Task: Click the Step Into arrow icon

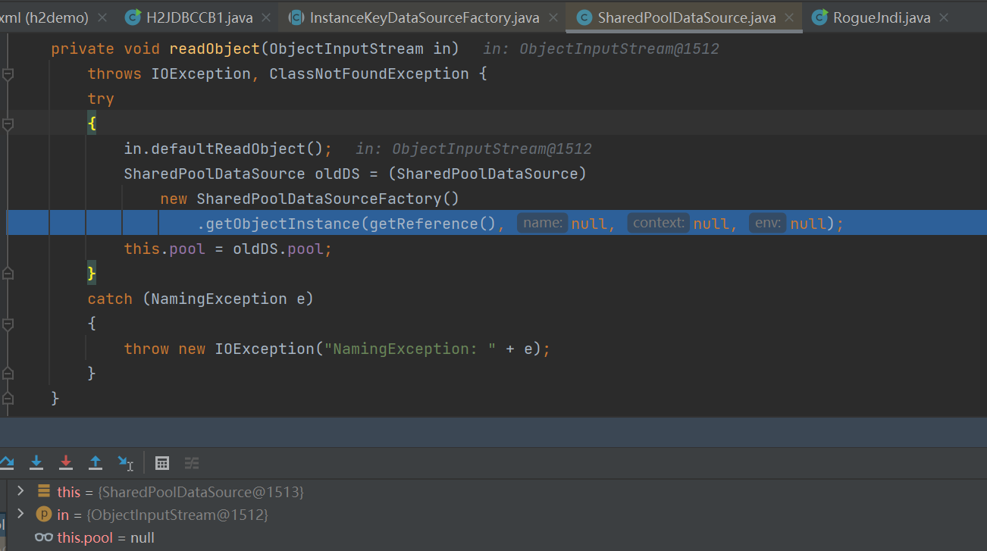Action: click(x=36, y=462)
